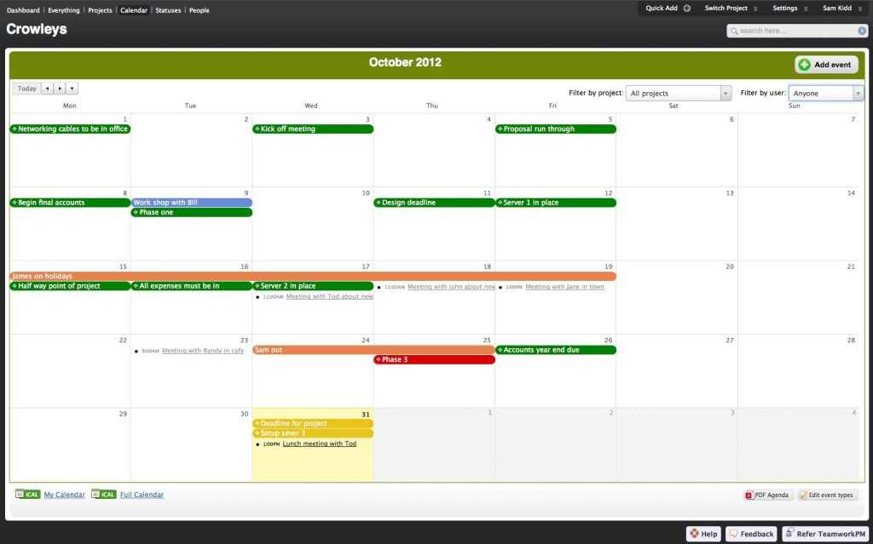This screenshot has width=873, height=544.
Task: Click the Crowleys project title
Action: pyautogui.click(x=37, y=30)
